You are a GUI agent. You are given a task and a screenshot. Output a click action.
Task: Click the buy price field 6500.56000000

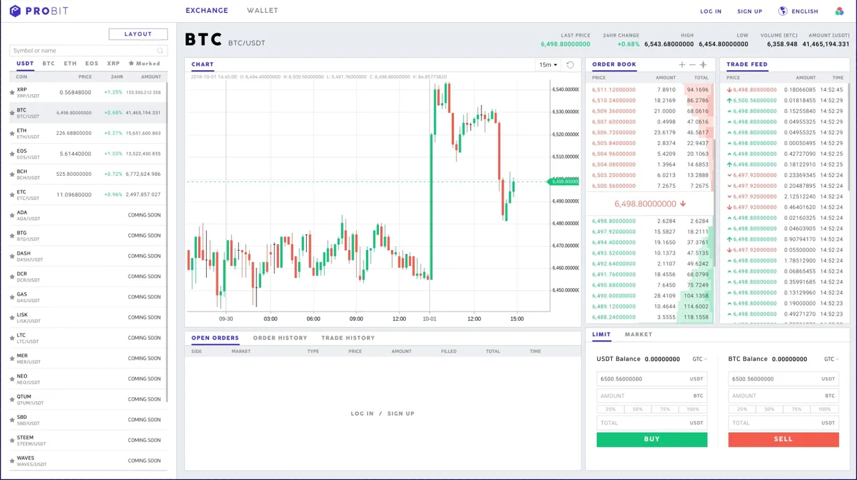[651, 378]
